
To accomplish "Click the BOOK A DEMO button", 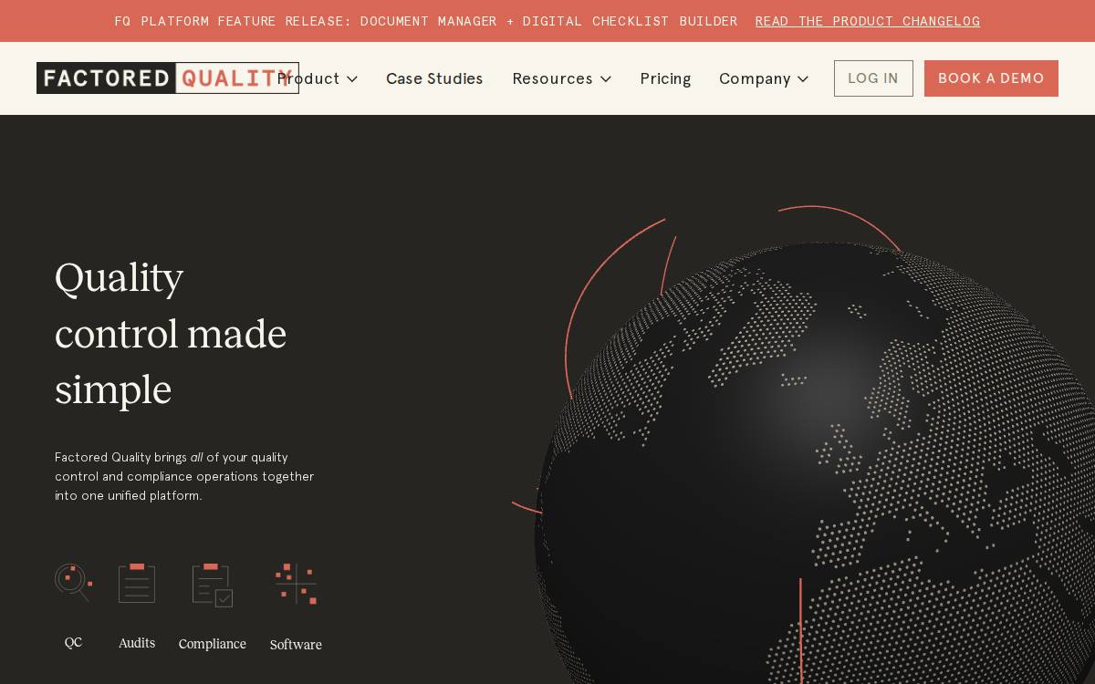I will (x=991, y=78).
